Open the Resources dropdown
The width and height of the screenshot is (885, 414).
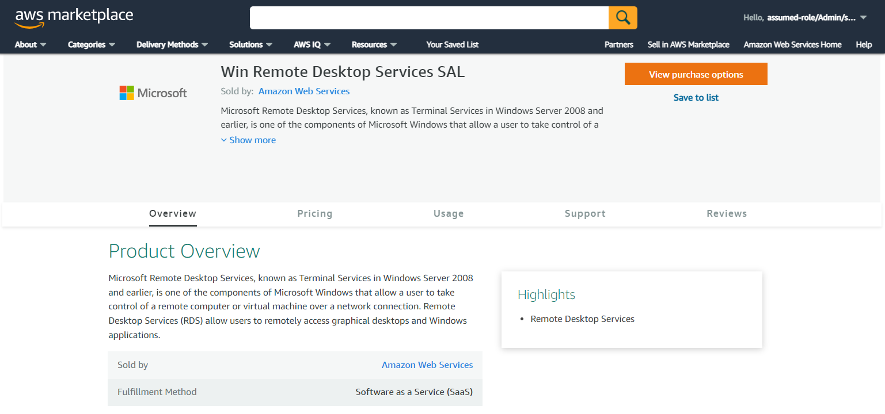pos(374,45)
